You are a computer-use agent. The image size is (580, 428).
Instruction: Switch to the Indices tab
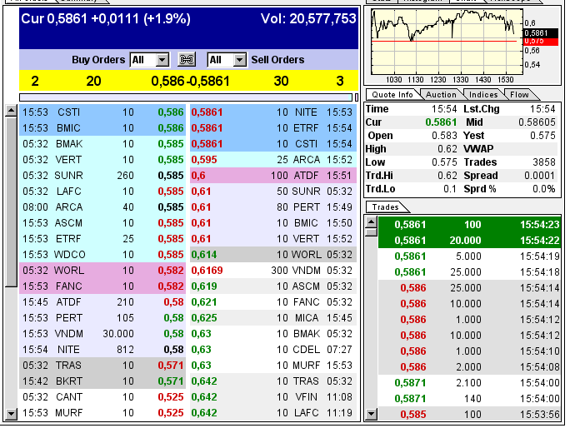(483, 95)
